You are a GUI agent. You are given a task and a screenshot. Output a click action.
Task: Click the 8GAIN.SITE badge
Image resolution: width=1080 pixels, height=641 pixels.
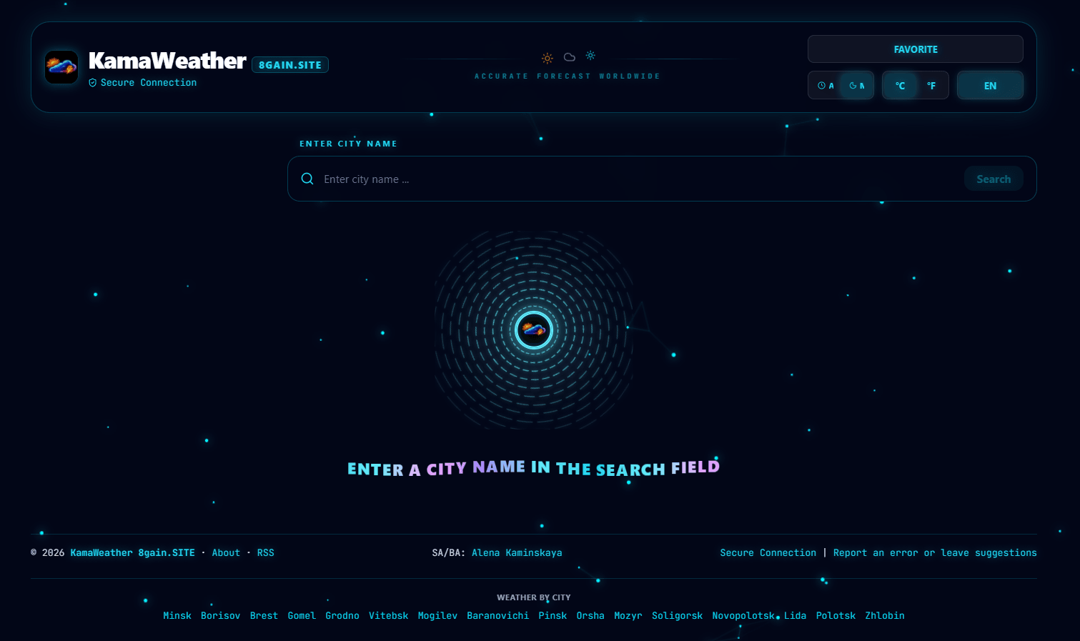pos(290,65)
